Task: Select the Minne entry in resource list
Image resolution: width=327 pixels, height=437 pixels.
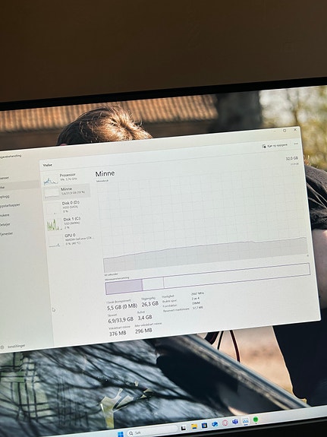Action: click(67, 191)
